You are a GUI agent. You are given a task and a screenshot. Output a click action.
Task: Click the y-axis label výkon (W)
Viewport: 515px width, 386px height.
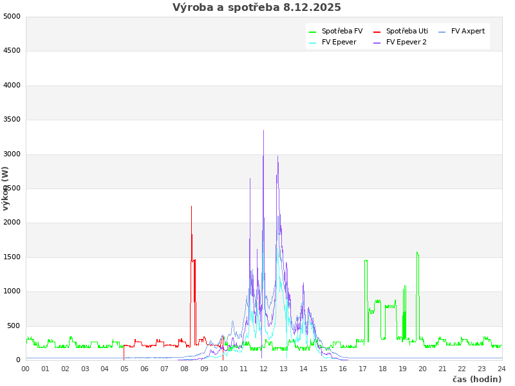[x=6, y=188]
